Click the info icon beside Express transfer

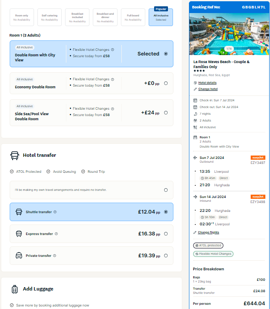[56, 234]
